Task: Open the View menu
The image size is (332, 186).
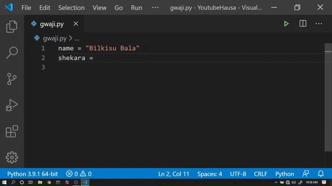Action: pos(99,8)
